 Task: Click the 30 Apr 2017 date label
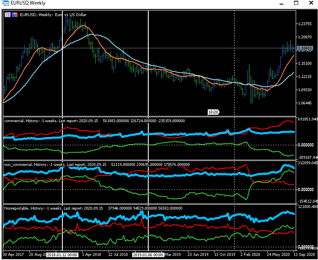[x=13, y=255]
